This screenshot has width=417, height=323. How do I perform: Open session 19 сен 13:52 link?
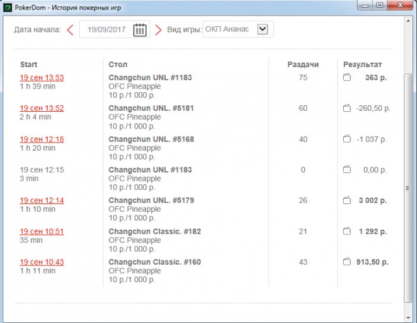(42, 108)
